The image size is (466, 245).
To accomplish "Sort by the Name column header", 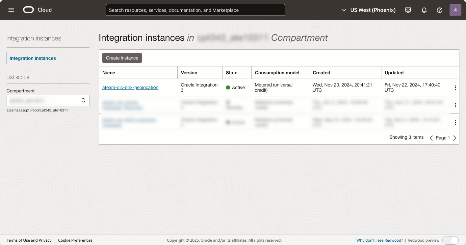I will pos(109,73).
